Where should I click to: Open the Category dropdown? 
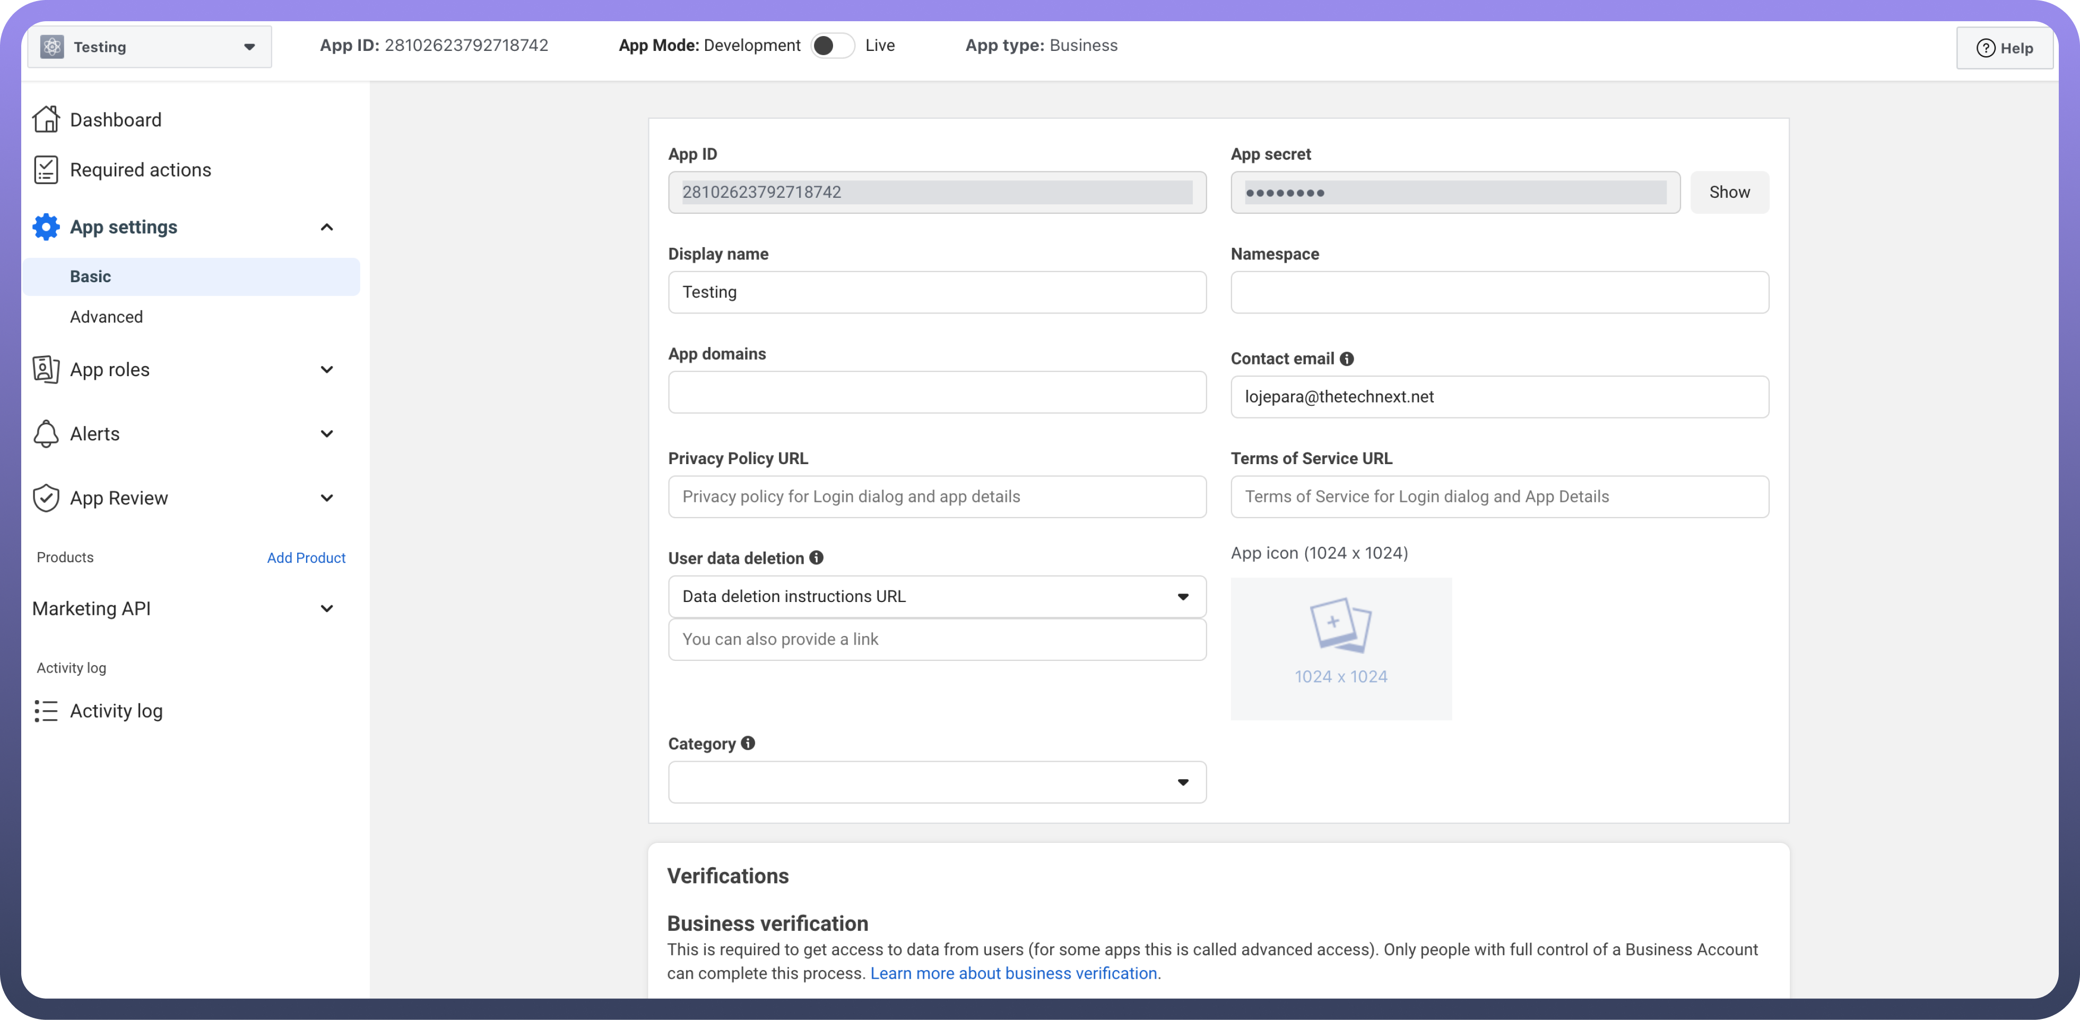coord(937,782)
